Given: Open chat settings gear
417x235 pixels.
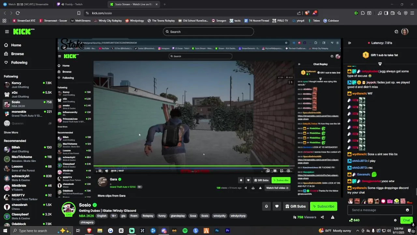Looking at the screenshot, I should pyautogui.click(x=395, y=220).
